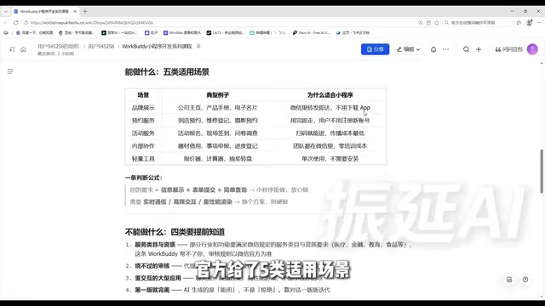This screenshot has height=306, width=545.
Task: Select the WorkBuddy course browser tab
Action: [x=44, y=11]
